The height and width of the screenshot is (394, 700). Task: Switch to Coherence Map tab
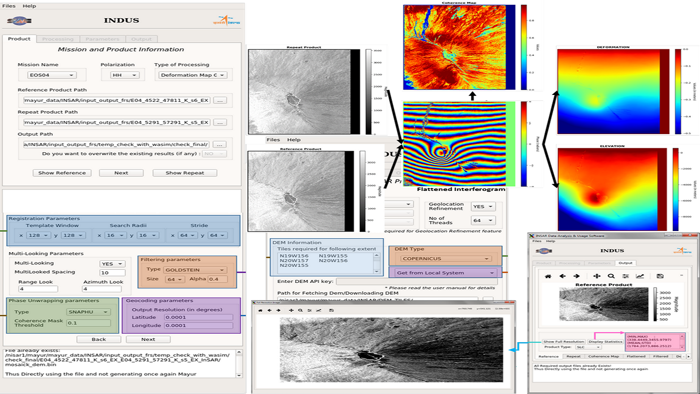(x=603, y=356)
